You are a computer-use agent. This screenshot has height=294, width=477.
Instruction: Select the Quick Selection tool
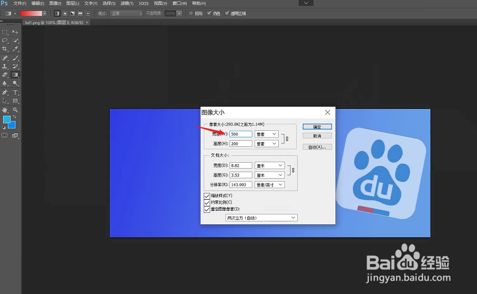tap(15, 40)
